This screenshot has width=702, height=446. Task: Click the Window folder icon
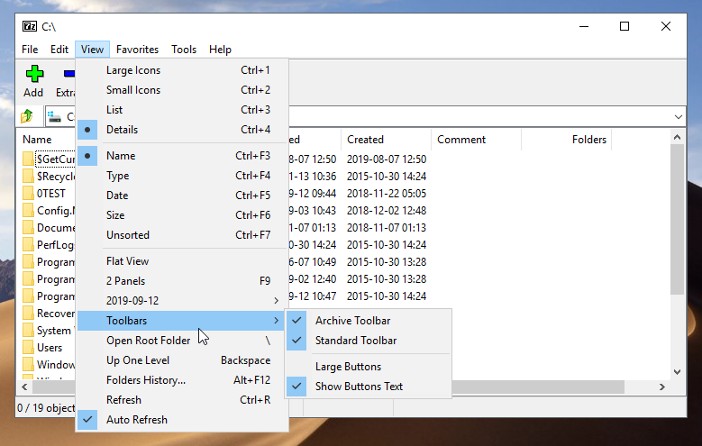click(28, 364)
